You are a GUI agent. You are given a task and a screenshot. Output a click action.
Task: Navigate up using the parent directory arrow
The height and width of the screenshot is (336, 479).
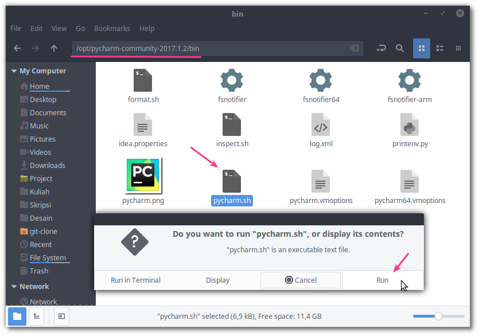pos(53,48)
